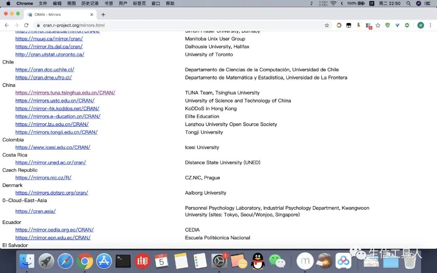Screen dimensions: 437x273
Task: Open the 编辑 menu
Action: pyautogui.click(x=57, y=3)
